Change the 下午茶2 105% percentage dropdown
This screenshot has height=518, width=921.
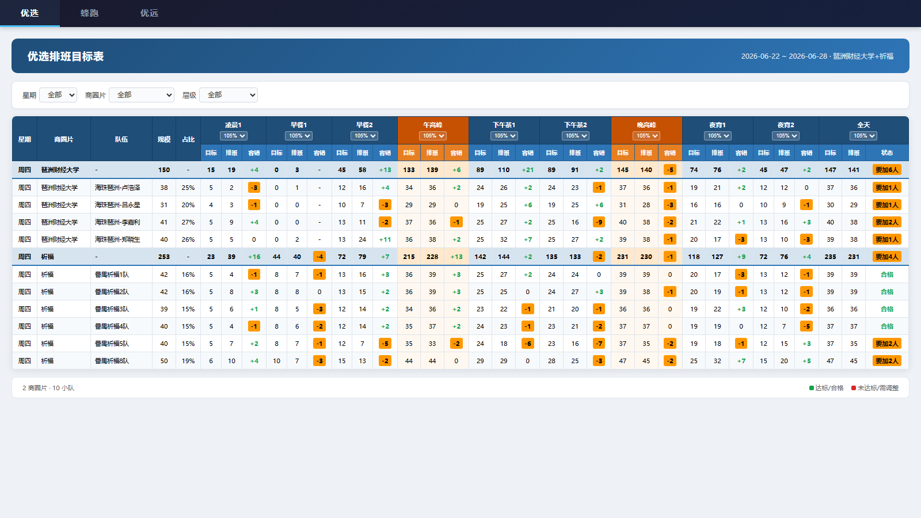click(x=576, y=136)
